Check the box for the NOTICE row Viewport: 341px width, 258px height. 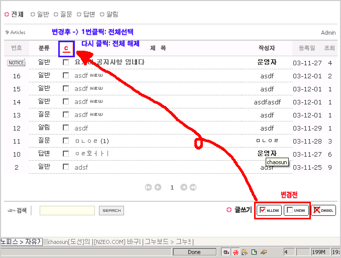66,62
